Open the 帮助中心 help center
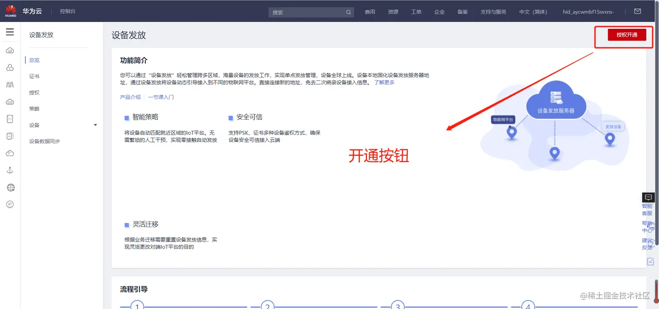659x309 pixels. coord(647,226)
